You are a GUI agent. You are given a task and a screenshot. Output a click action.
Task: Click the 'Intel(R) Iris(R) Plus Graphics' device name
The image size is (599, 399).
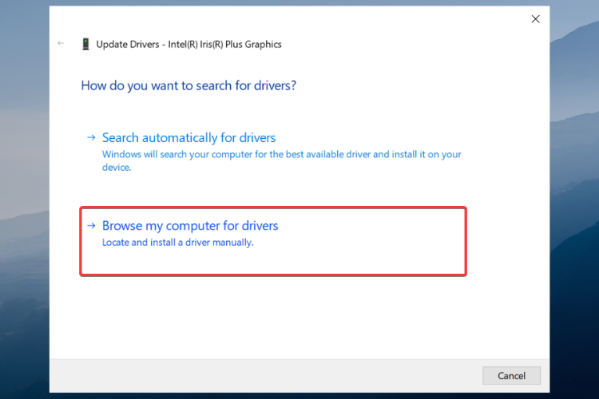tap(224, 45)
